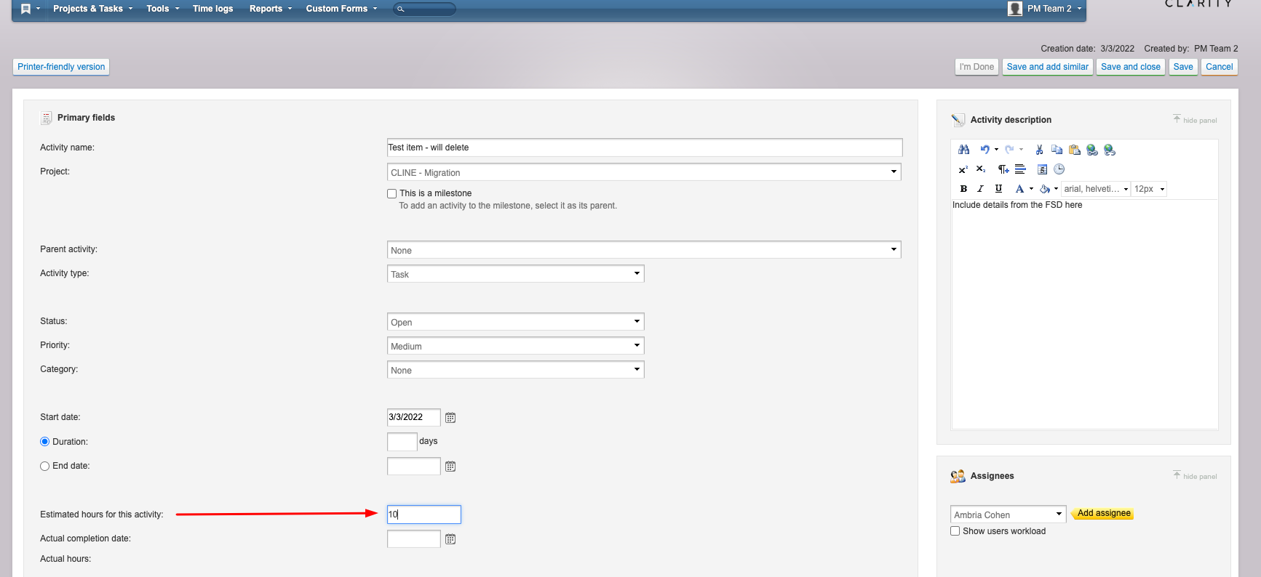Open the End date calendar picker

point(450,467)
